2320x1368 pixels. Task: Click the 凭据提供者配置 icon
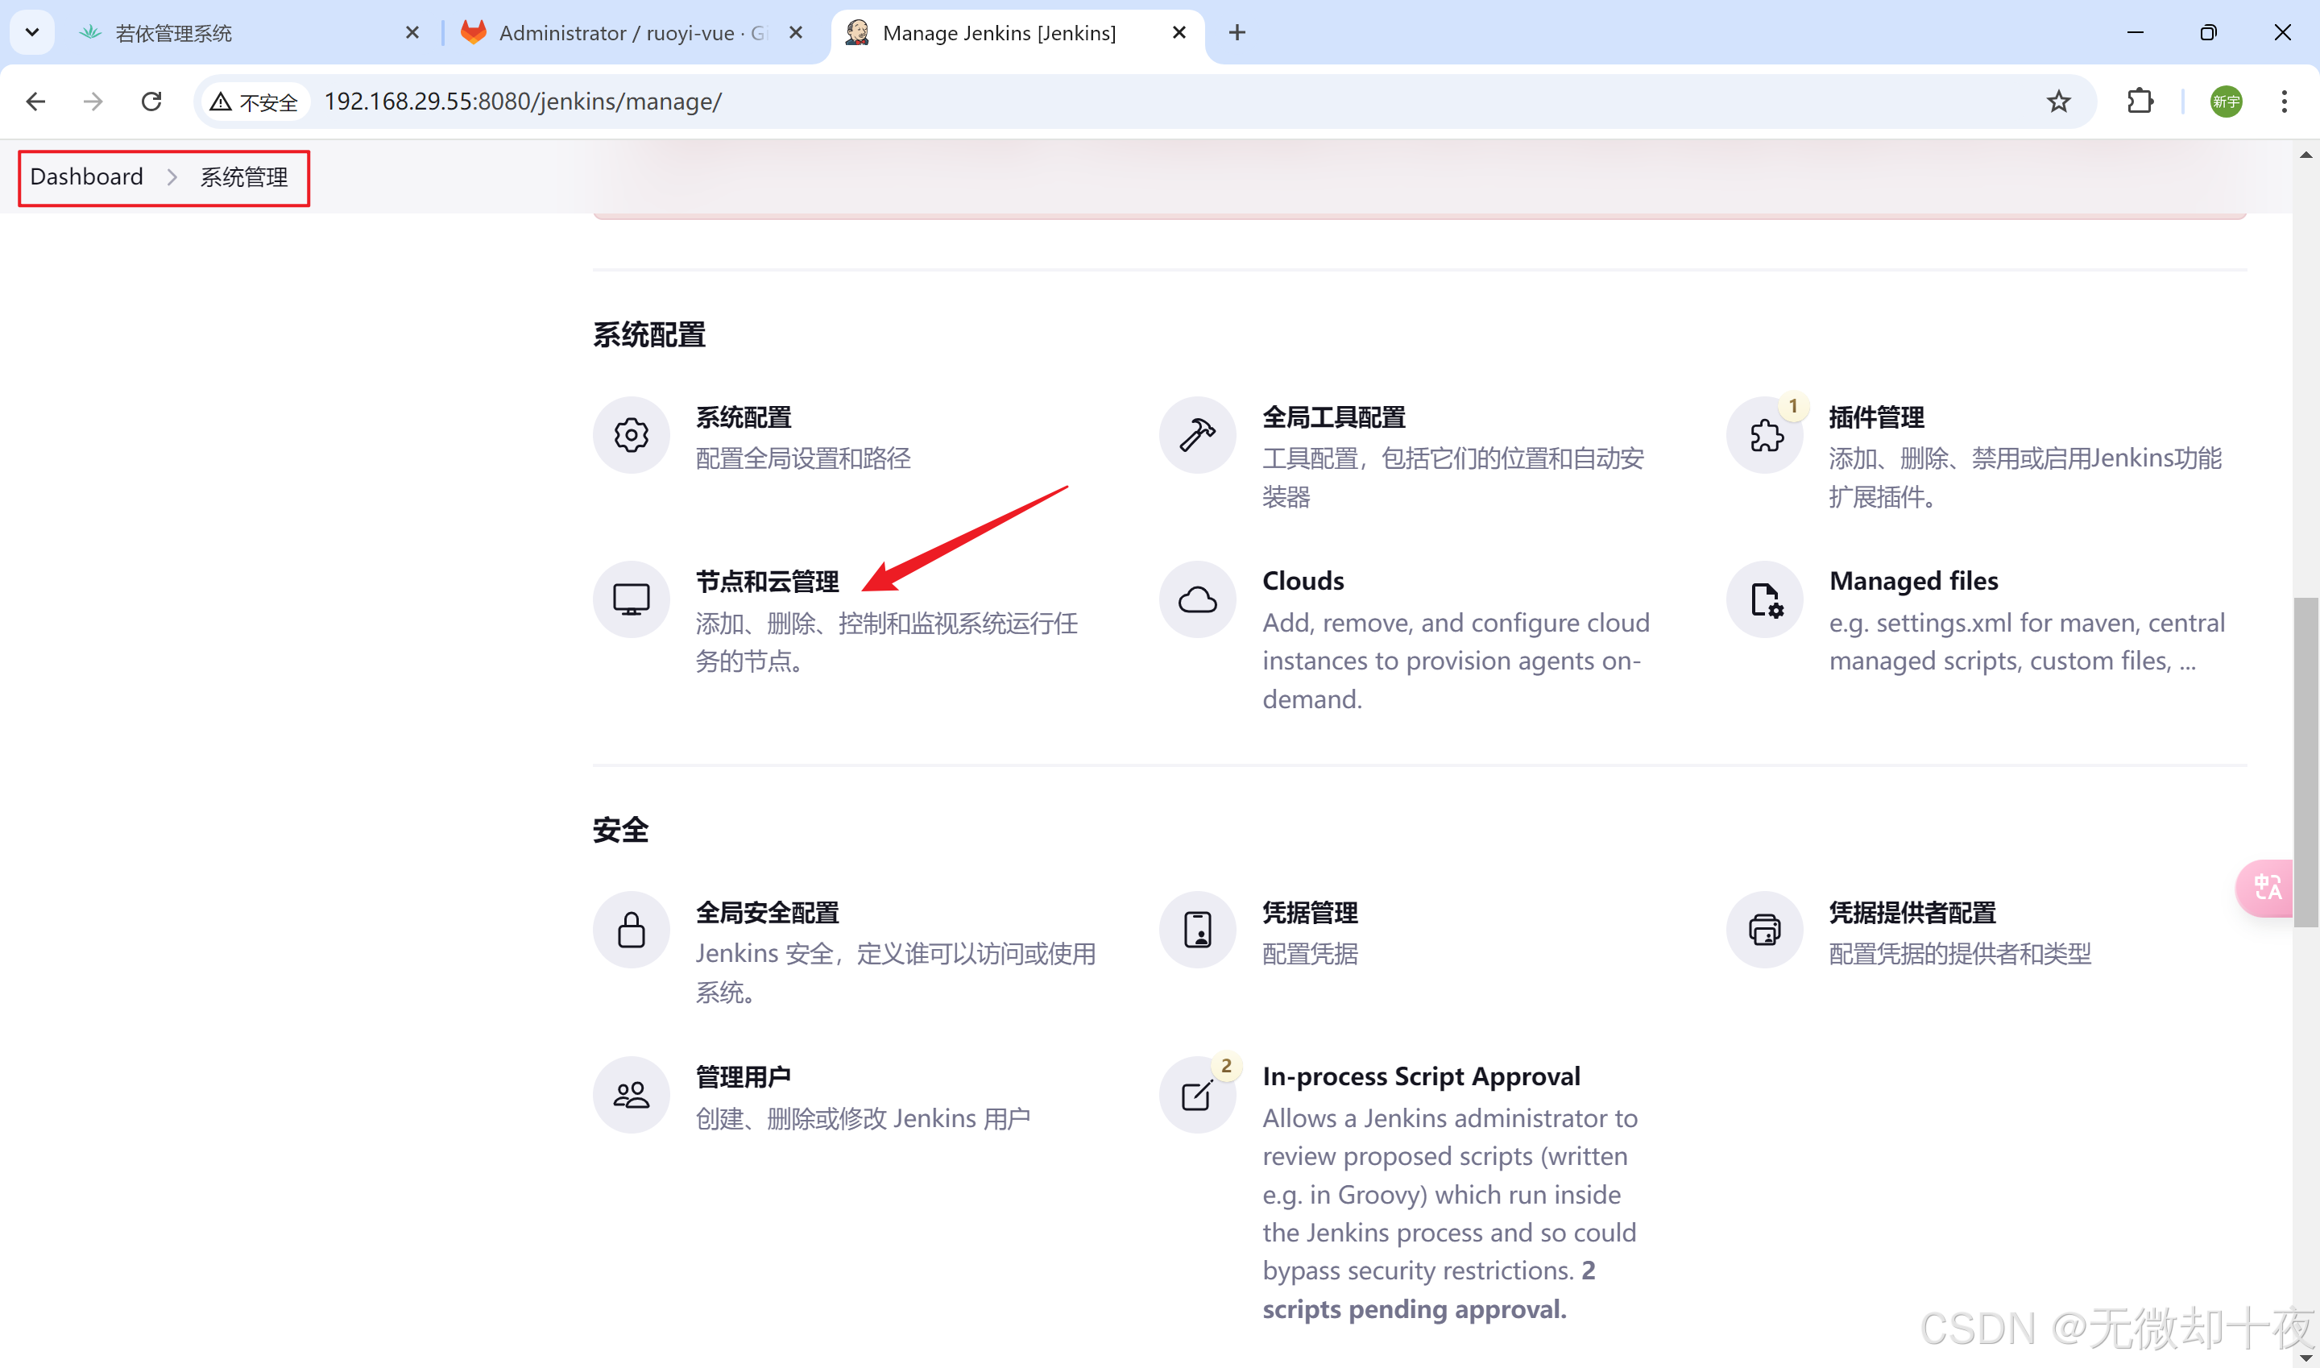(1764, 929)
